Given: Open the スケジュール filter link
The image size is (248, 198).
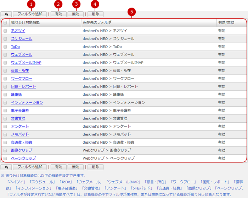Looking at the screenshot, I should pos(22,39).
